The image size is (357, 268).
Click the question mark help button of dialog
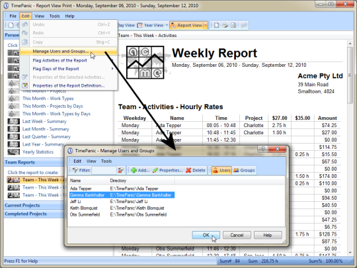[x=263, y=149]
